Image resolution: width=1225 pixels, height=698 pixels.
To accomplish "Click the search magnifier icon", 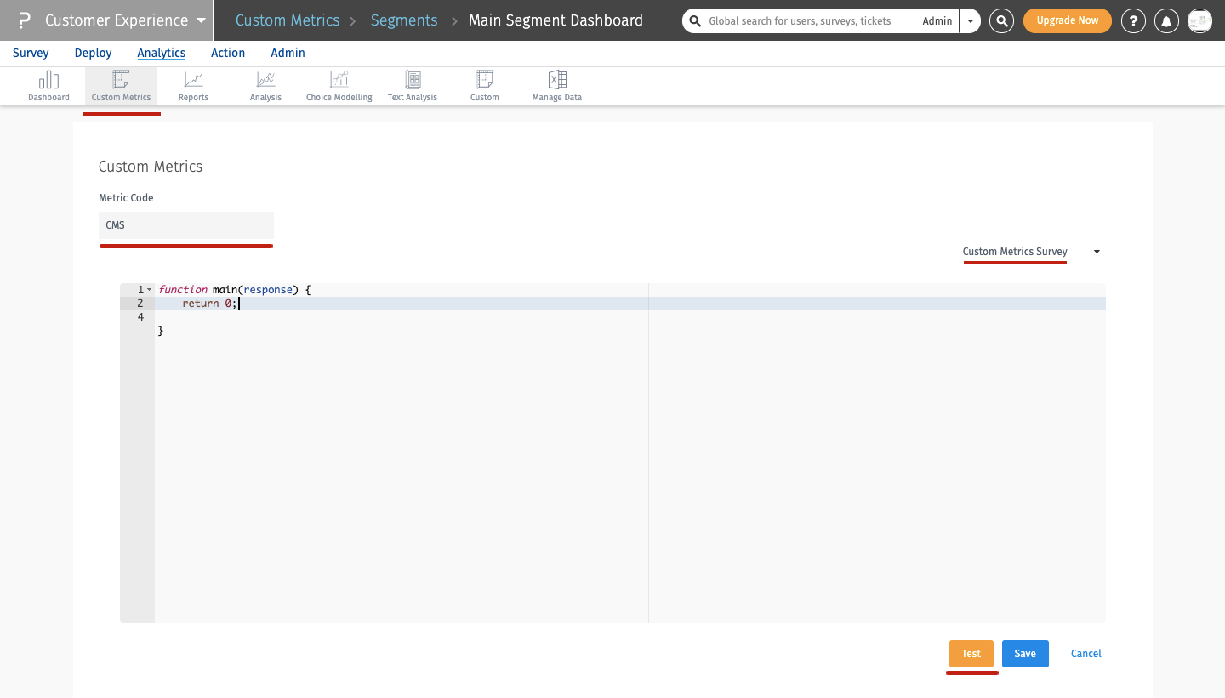I will click(x=1001, y=20).
